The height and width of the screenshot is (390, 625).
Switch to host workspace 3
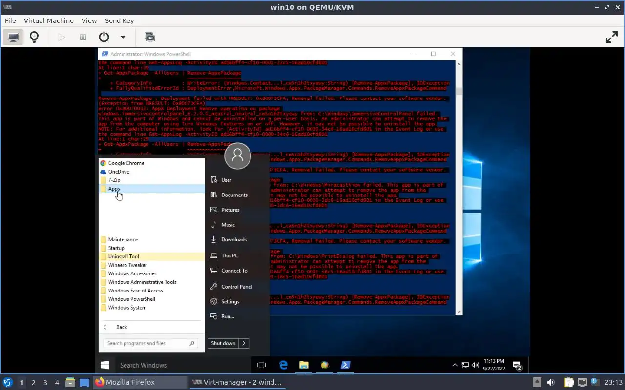coord(45,383)
